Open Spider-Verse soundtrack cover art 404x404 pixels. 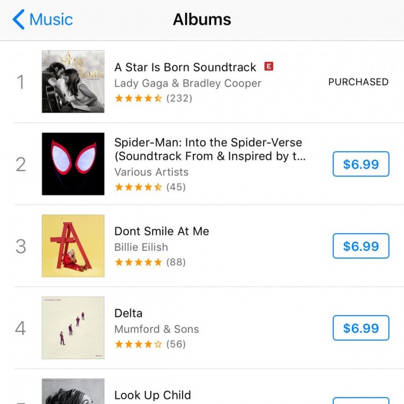click(73, 164)
